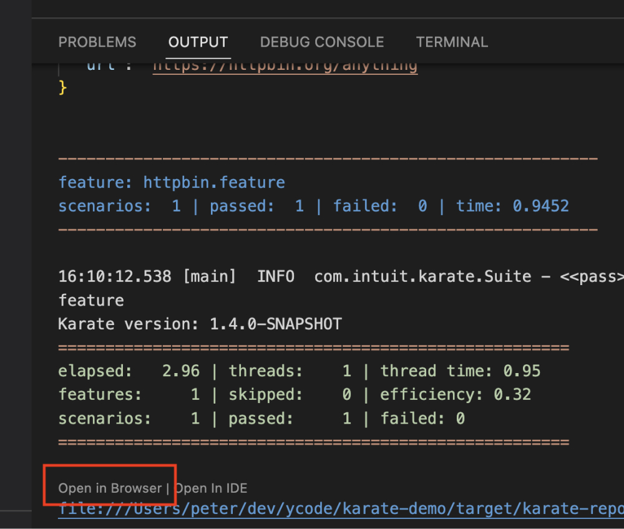Click the 'time: 0.9452' value
The height and width of the screenshot is (529, 624).
click(x=512, y=206)
